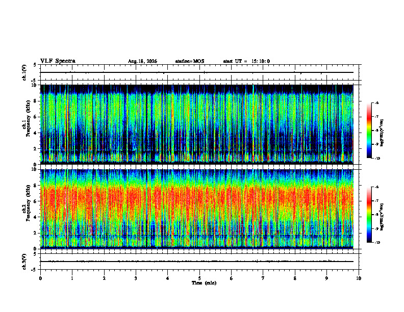Click ch.1 frequency tick label "4"
Viewport: 404px width, 312px height.
click(35, 133)
